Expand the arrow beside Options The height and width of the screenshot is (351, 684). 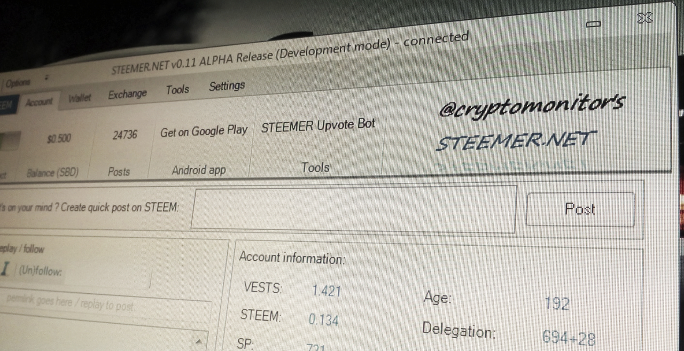point(46,78)
